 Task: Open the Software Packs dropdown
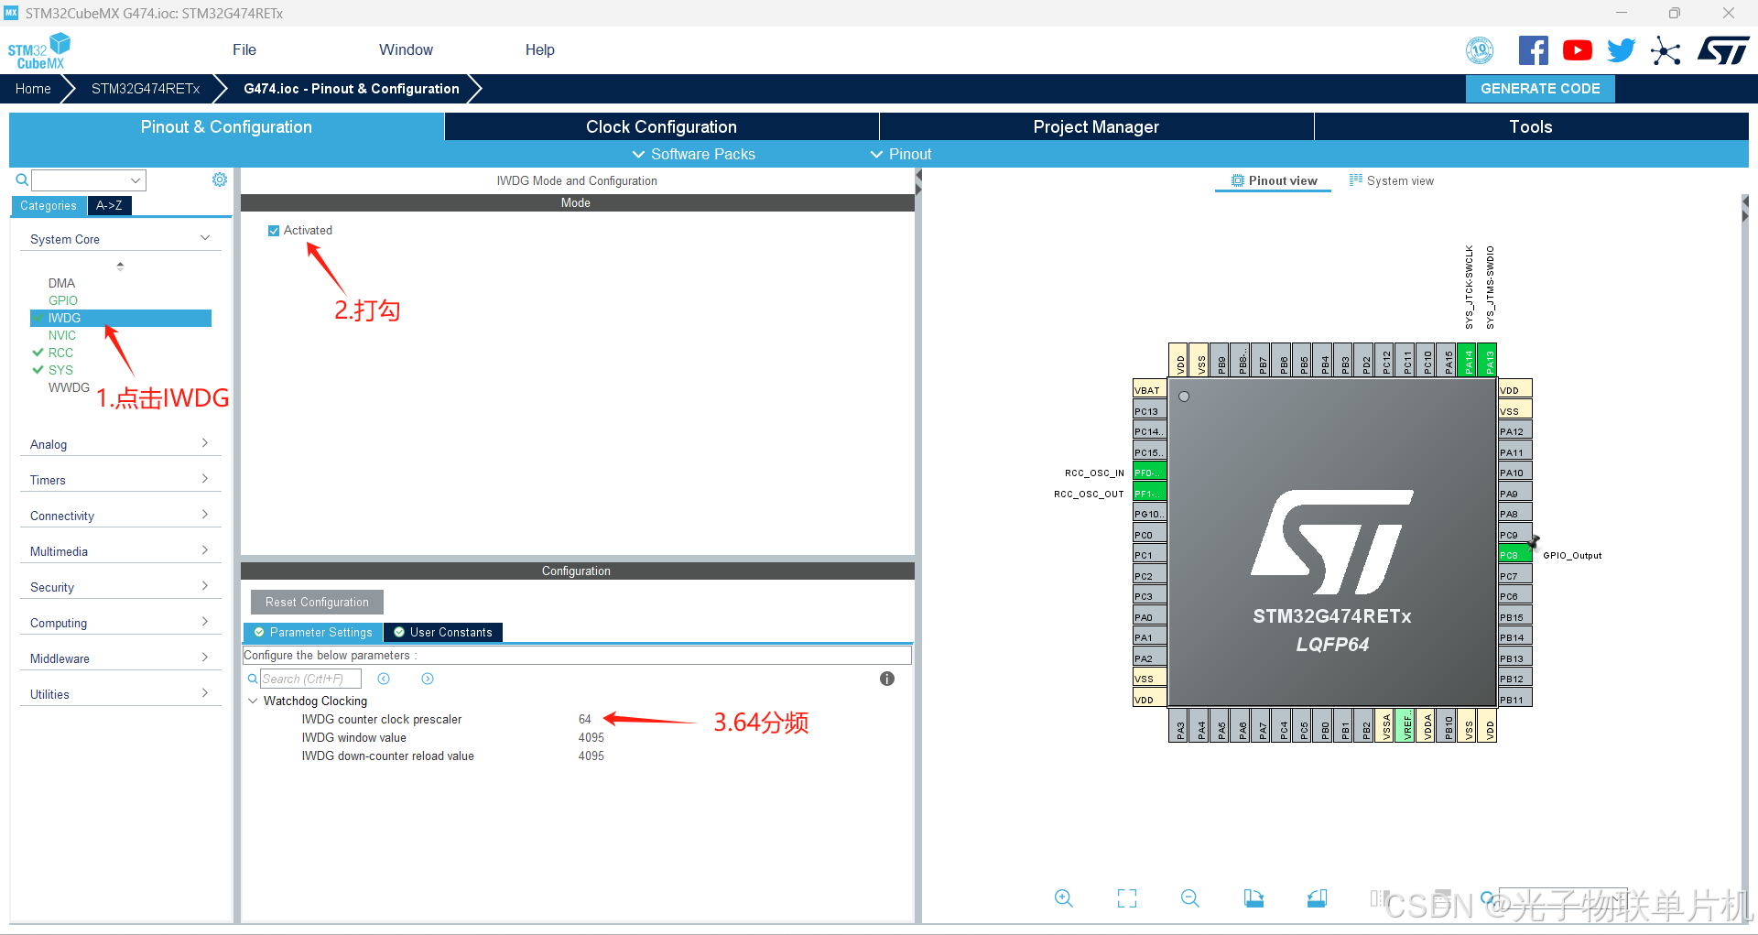click(693, 154)
